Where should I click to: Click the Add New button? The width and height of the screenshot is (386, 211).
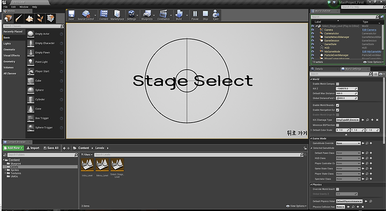point(13,148)
